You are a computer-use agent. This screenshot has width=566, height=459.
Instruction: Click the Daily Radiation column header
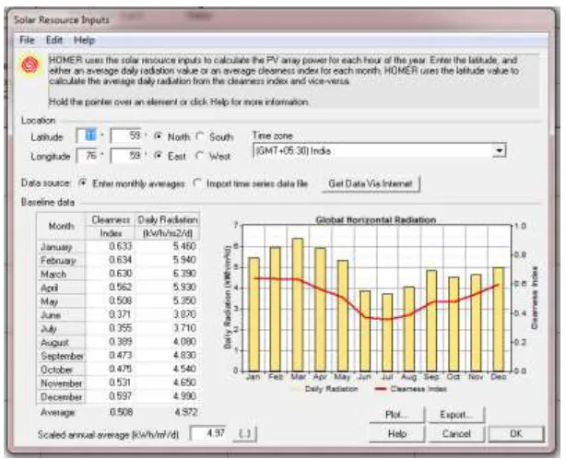[x=167, y=226]
